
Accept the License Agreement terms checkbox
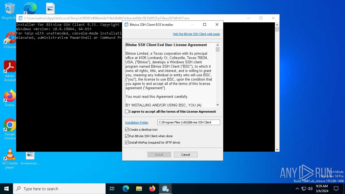(127, 112)
